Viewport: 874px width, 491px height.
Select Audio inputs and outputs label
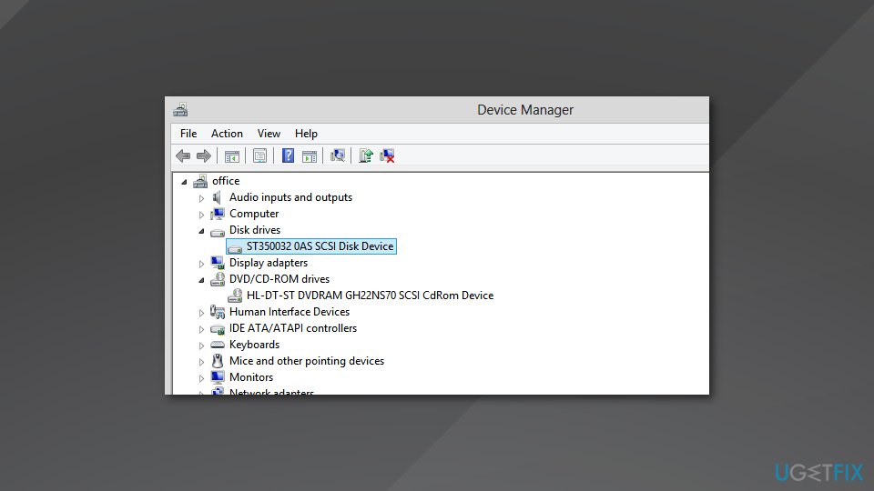click(290, 197)
